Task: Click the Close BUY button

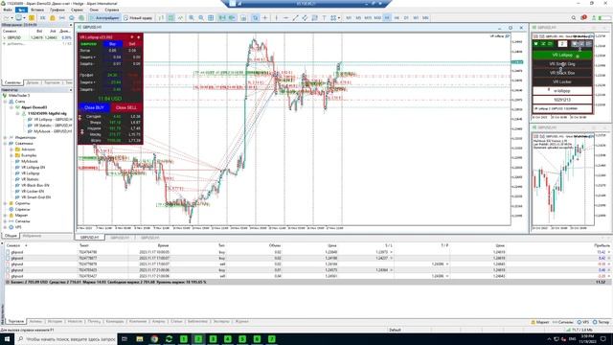Action: click(94, 107)
